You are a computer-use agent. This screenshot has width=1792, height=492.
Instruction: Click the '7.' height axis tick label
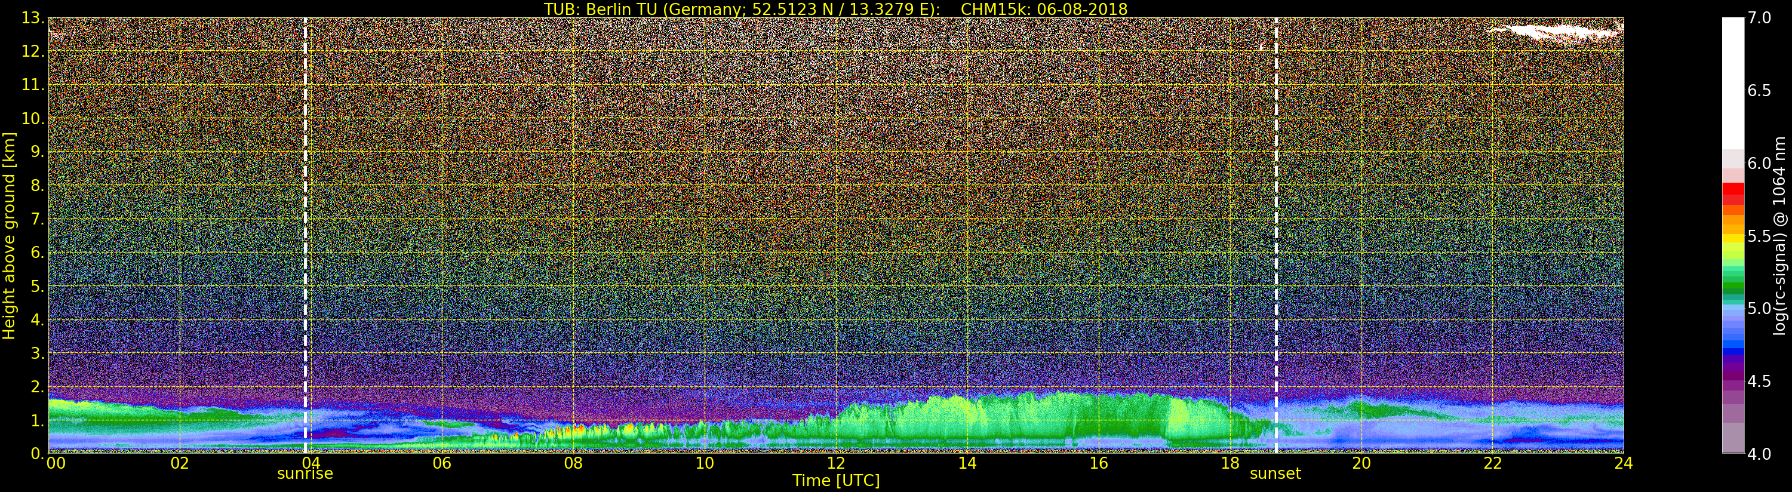click(x=38, y=219)
